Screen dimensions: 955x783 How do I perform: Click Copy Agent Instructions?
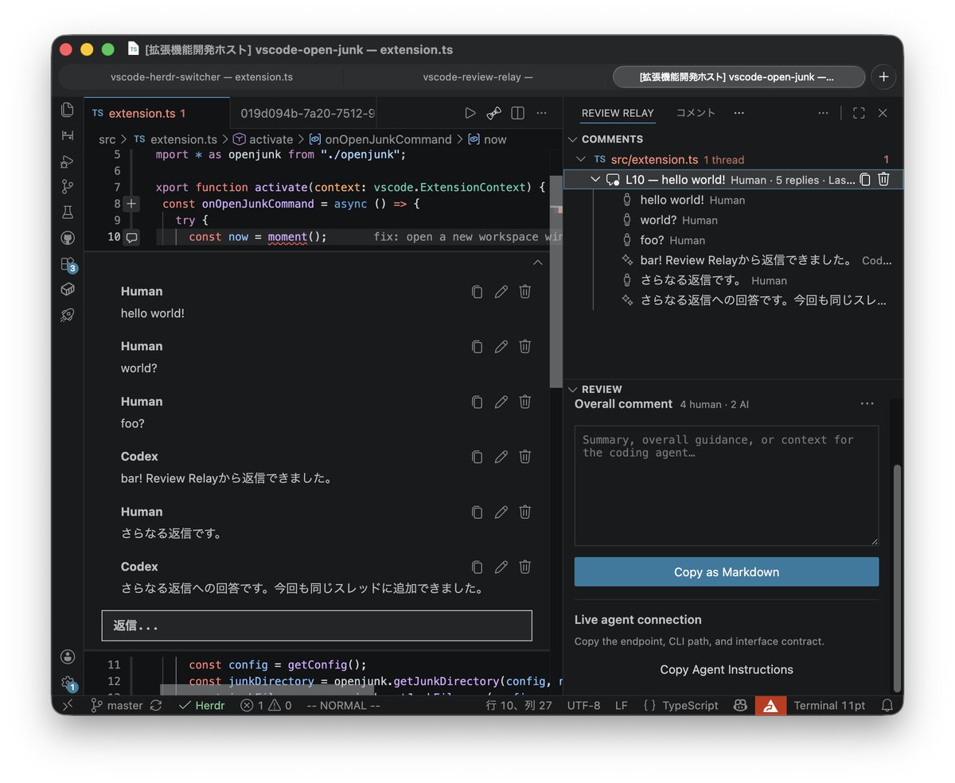coord(727,669)
